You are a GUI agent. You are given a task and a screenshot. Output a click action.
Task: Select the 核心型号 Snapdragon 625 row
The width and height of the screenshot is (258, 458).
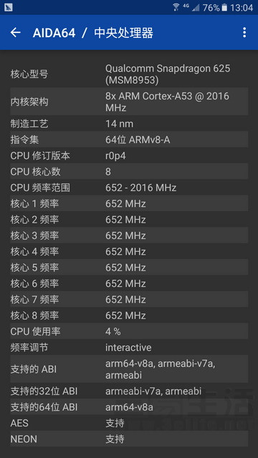[129, 74]
